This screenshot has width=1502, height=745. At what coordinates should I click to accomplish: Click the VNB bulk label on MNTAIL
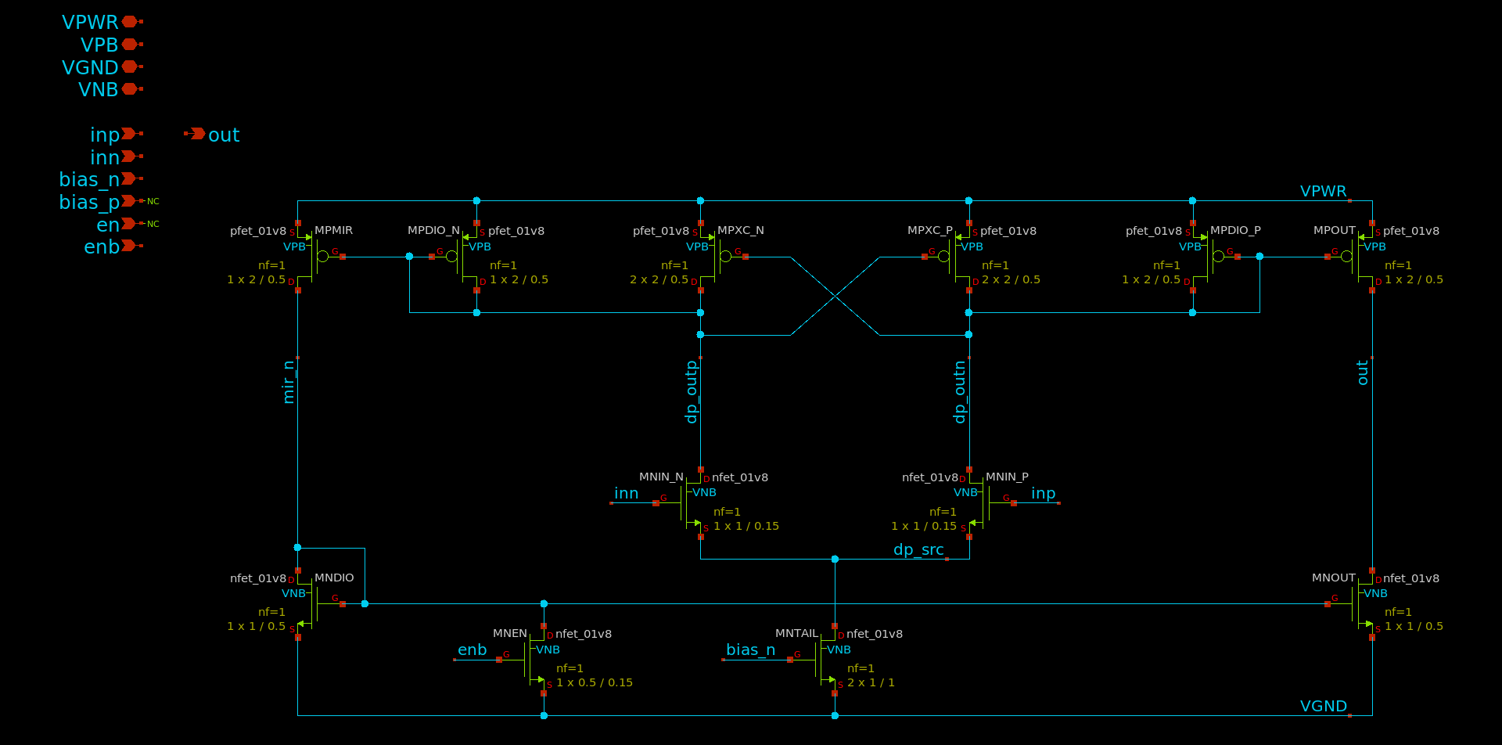[x=839, y=650]
